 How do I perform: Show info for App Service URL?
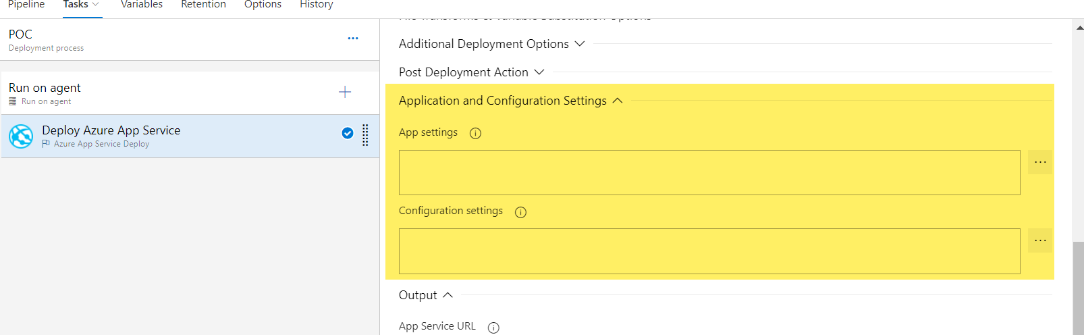pos(493,328)
